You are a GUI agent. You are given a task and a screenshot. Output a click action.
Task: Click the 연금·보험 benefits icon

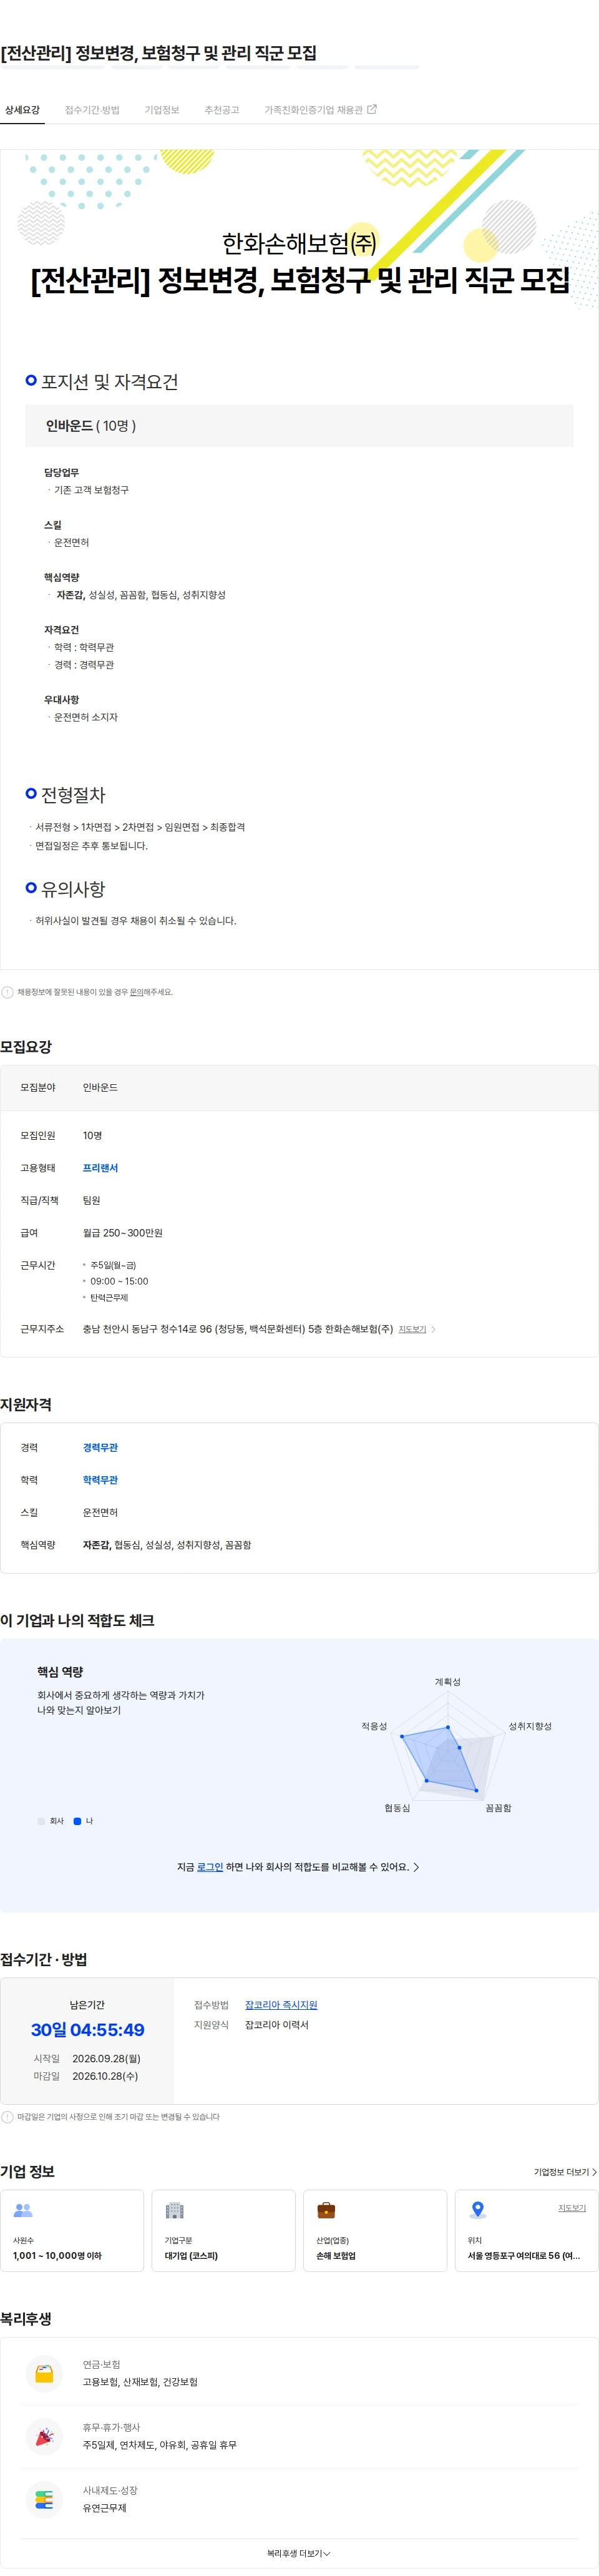coord(44,2373)
